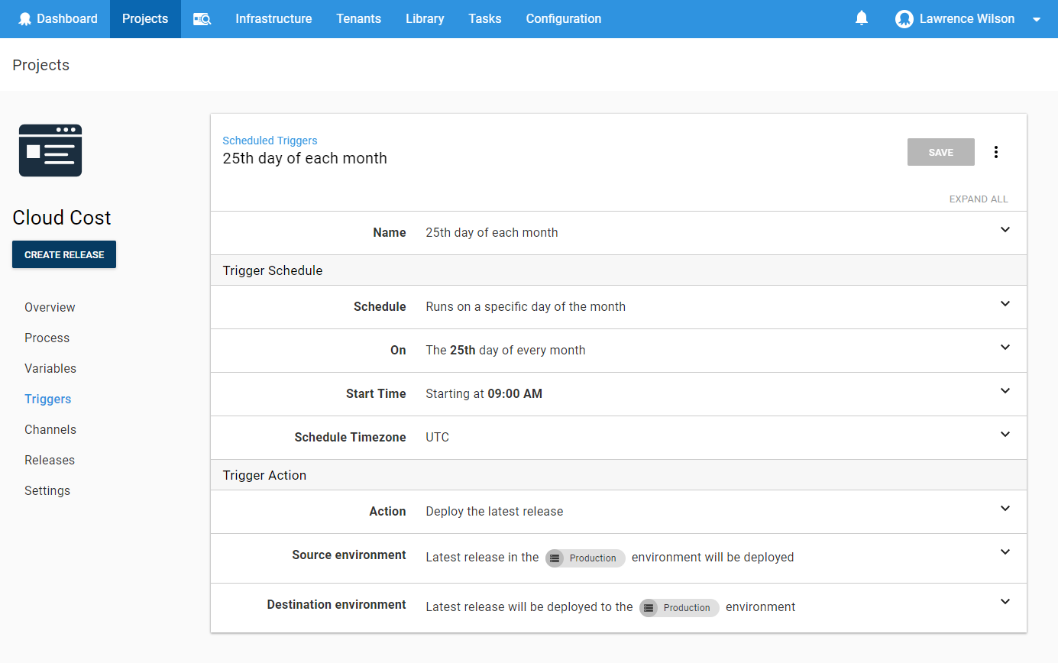Viewport: 1058px width, 663px height.
Task: Expand the Schedule Timezone row
Action: tap(1005, 435)
